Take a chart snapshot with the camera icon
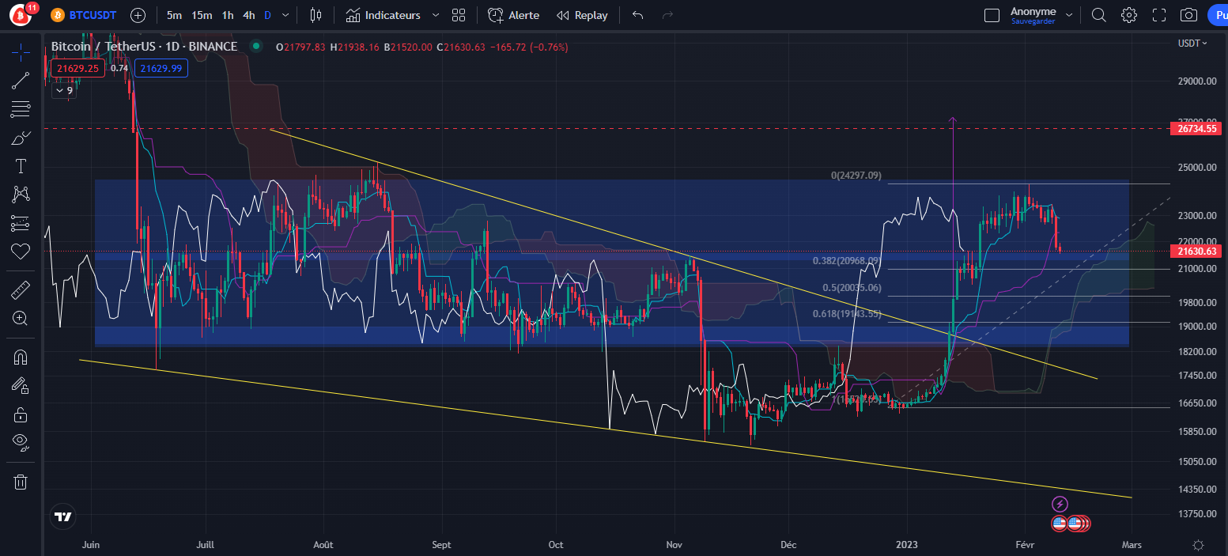The image size is (1228, 556). pos(1188,14)
